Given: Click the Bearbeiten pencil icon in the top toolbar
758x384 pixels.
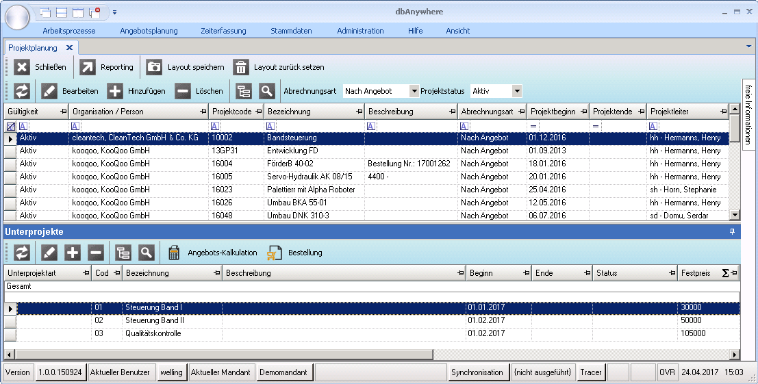Looking at the screenshot, I should (49, 91).
